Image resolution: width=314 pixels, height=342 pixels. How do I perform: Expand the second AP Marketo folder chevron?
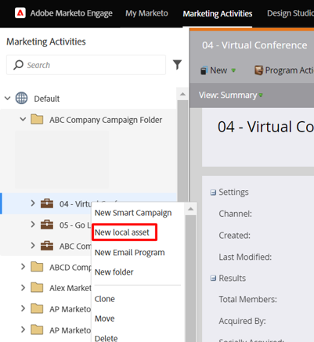tap(23, 329)
